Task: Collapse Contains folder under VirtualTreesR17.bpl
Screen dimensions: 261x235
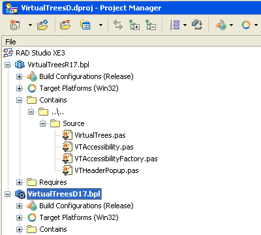Action: tap(20, 100)
